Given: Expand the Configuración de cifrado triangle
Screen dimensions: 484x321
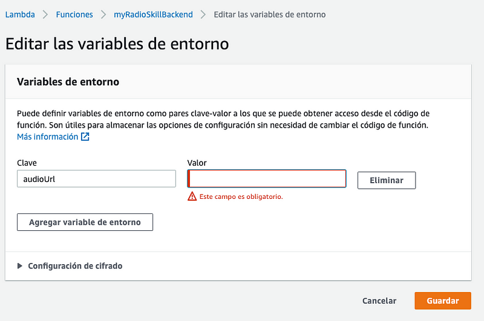Looking at the screenshot, I should [x=20, y=266].
